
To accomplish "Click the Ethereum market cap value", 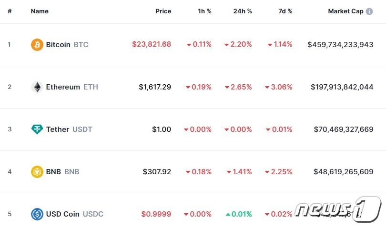I will [342, 87].
